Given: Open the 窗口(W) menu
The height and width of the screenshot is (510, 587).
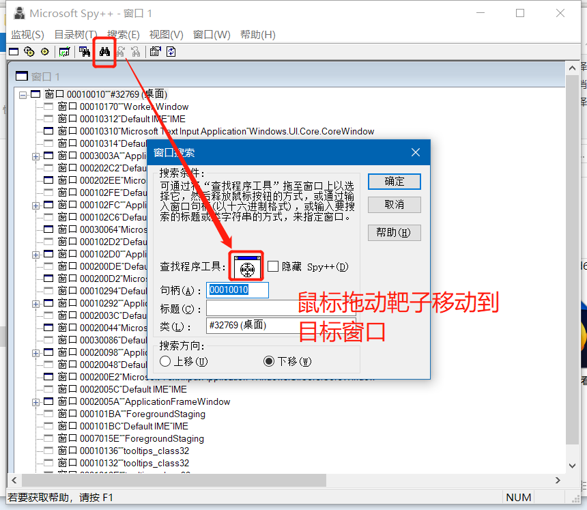Looking at the screenshot, I should point(212,35).
